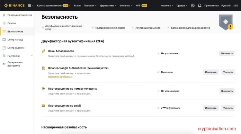This screenshot has height=134, width=241.
Task: Open Белый список для вывода средств link
Action: (191, 28)
